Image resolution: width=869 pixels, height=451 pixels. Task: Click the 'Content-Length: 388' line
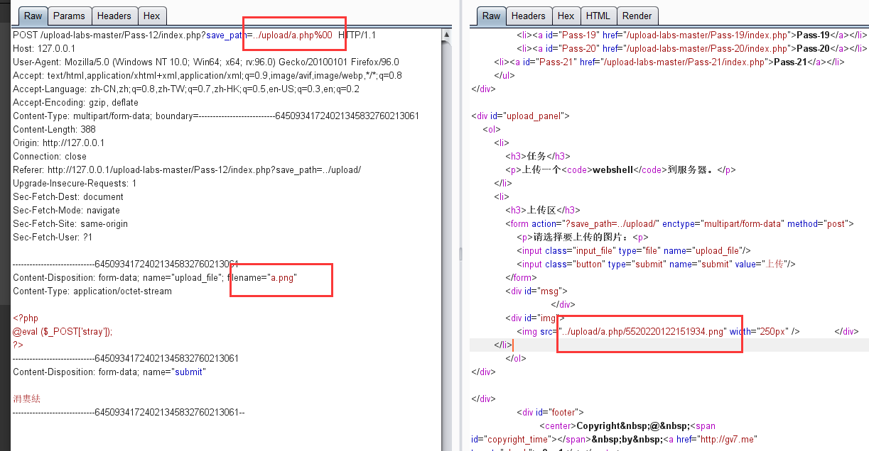[54, 129]
